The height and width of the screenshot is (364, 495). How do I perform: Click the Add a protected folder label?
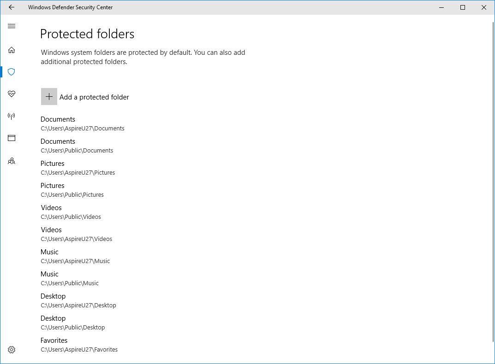pos(94,97)
